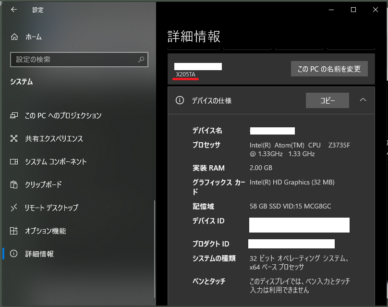Click the sidebar vertical scrollbar
The width and height of the screenshot is (388, 307).
coord(155,249)
